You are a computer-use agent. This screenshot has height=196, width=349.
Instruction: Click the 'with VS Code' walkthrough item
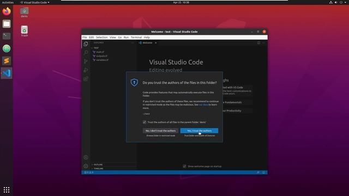(x=238, y=90)
